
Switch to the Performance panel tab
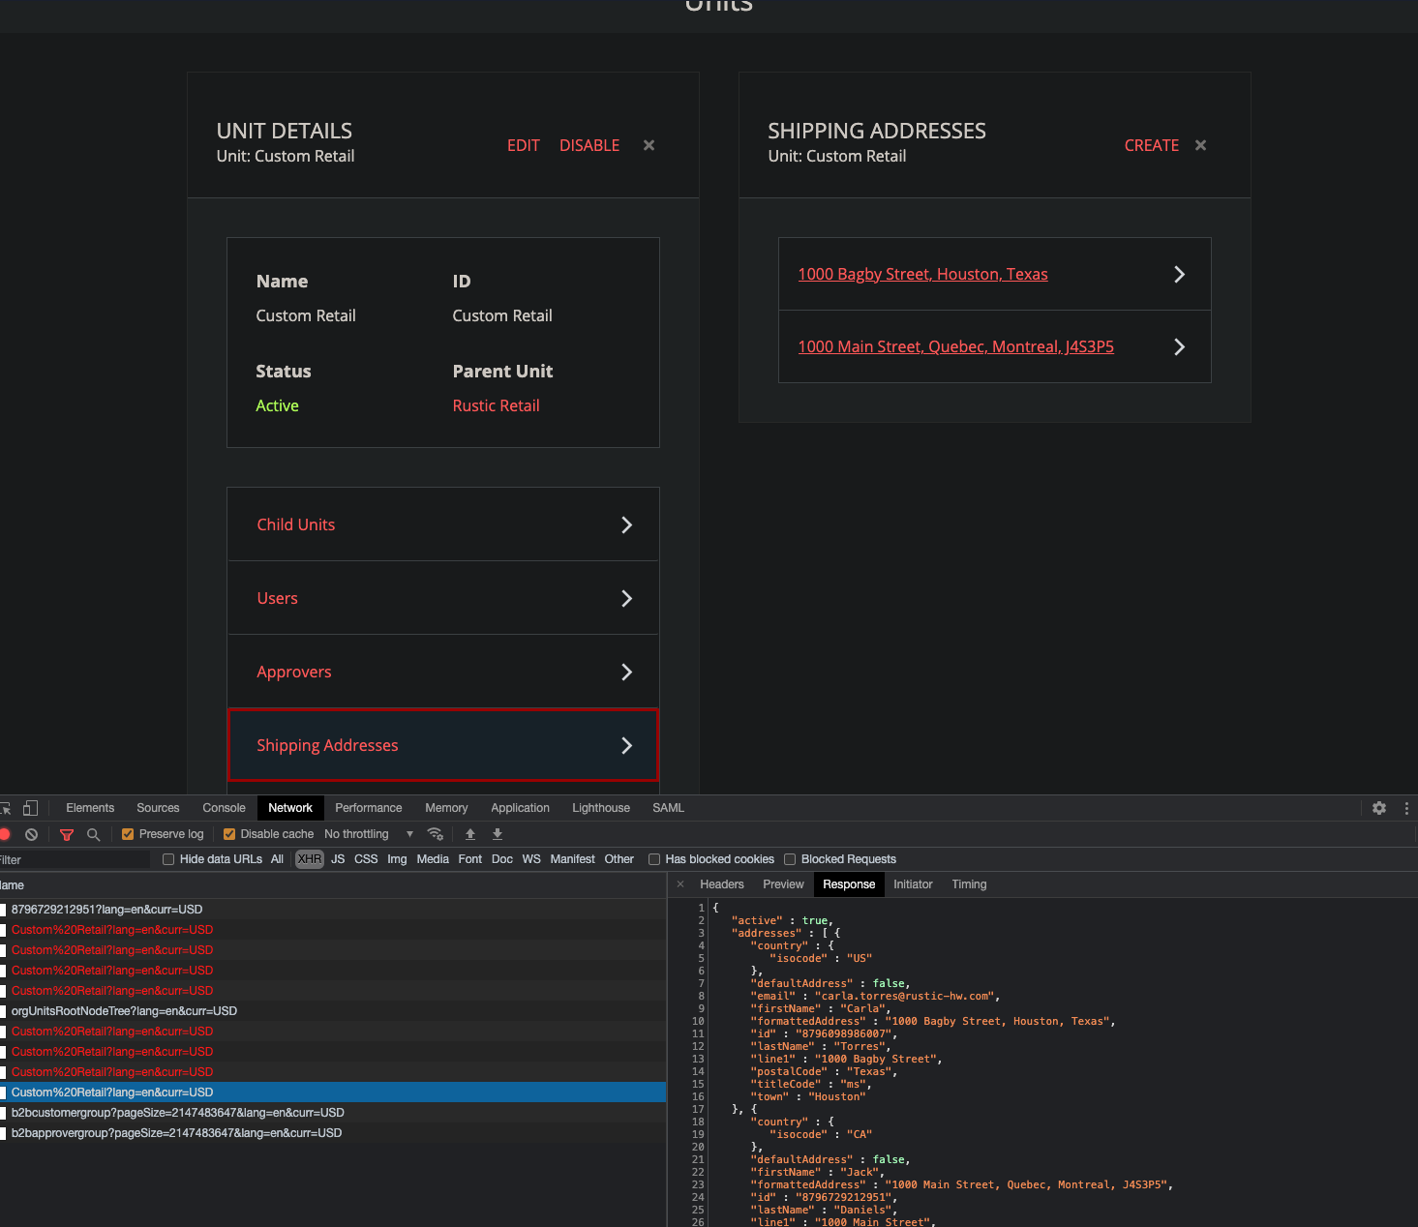(368, 808)
